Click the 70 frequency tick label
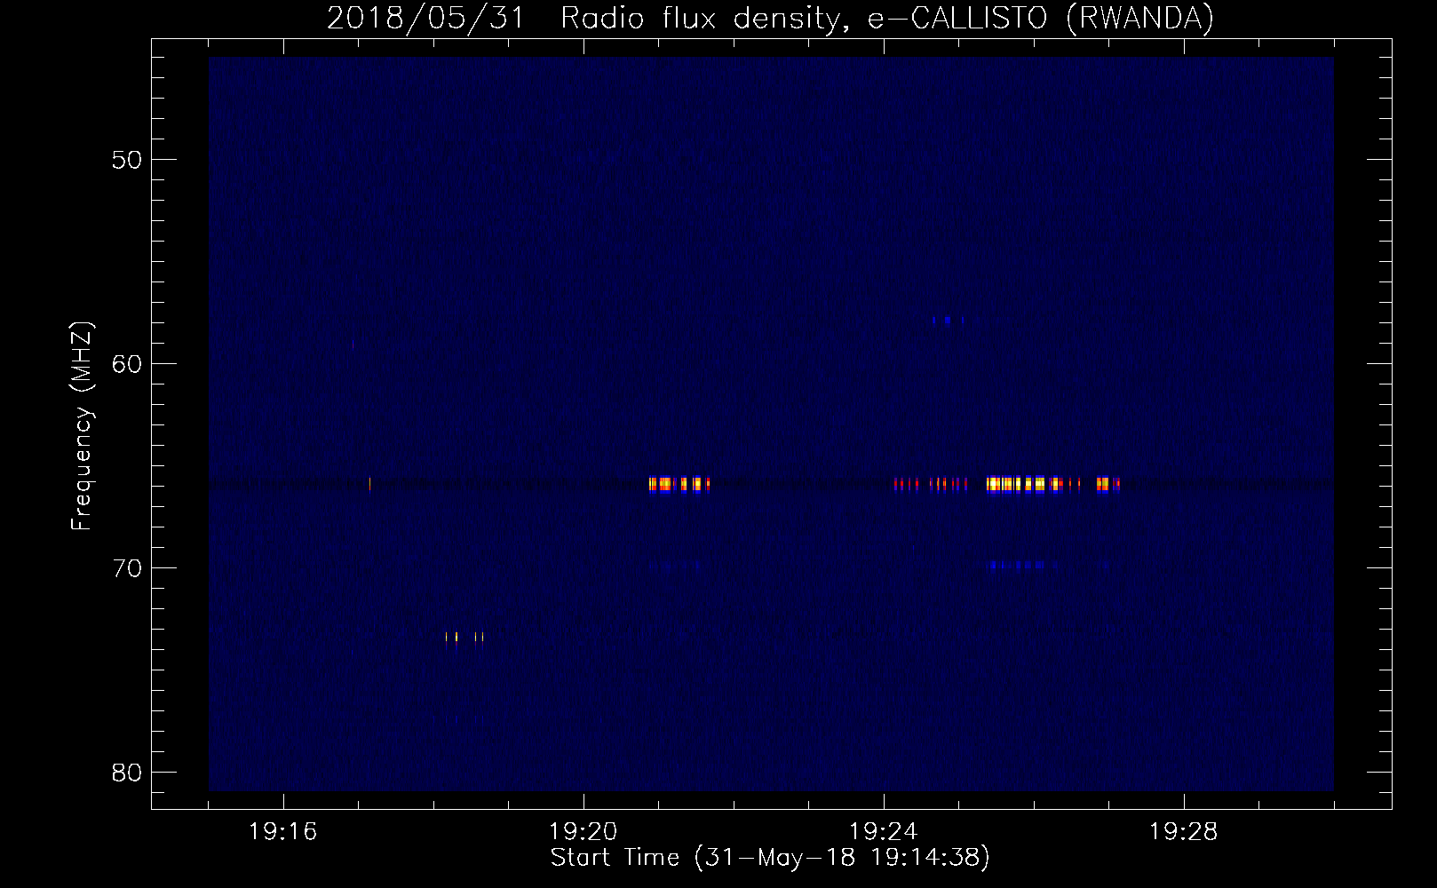1437x888 pixels. coord(127,568)
